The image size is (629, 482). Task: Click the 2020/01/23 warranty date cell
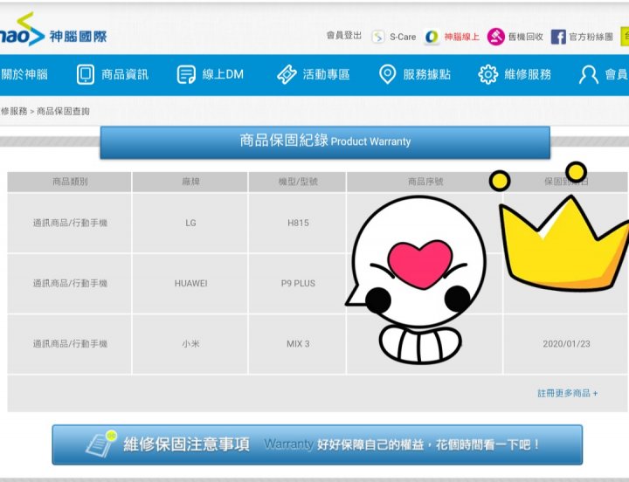pyautogui.click(x=566, y=344)
